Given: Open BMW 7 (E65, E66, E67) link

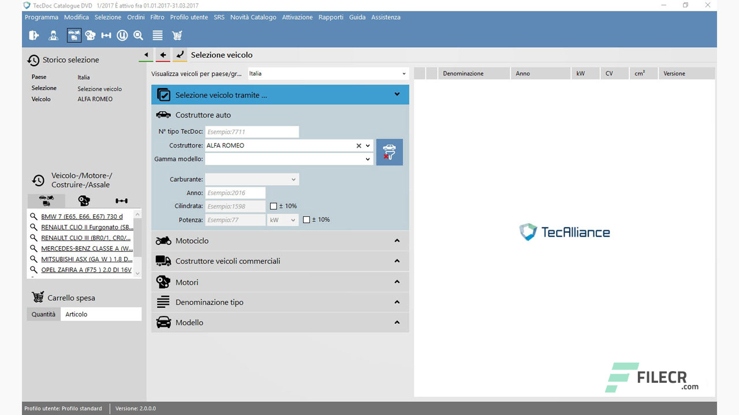Looking at the screenshot, I should click(82, 217).
